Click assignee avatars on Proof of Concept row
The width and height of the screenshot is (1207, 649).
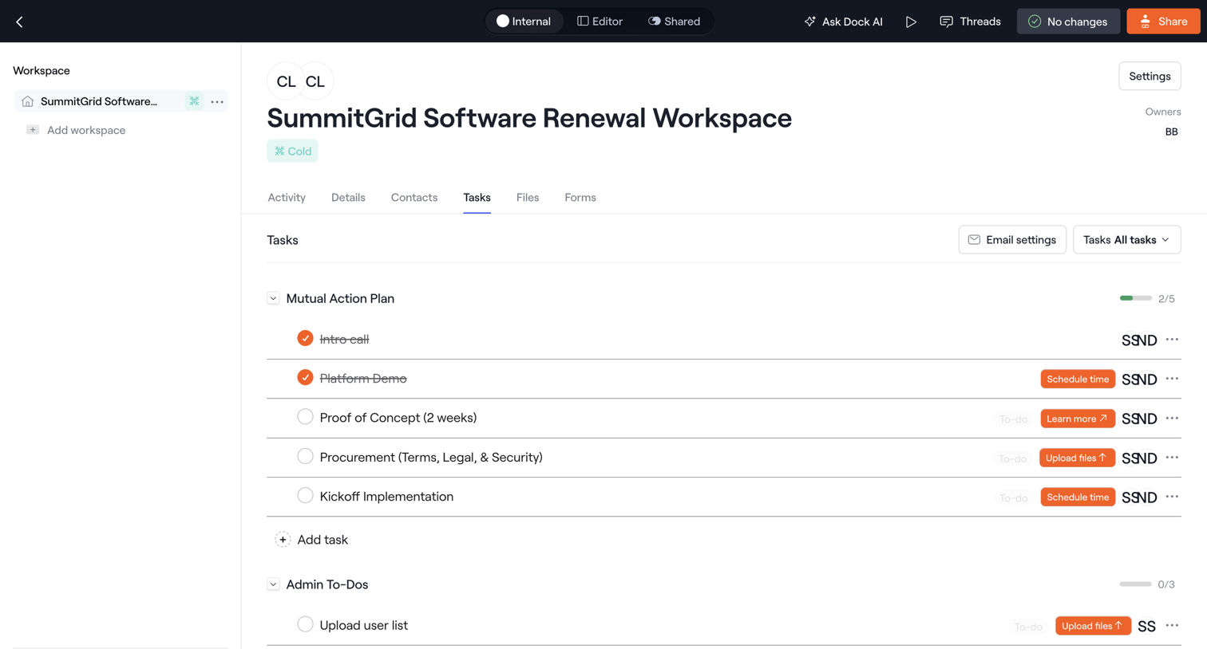tap(1139, 419)
